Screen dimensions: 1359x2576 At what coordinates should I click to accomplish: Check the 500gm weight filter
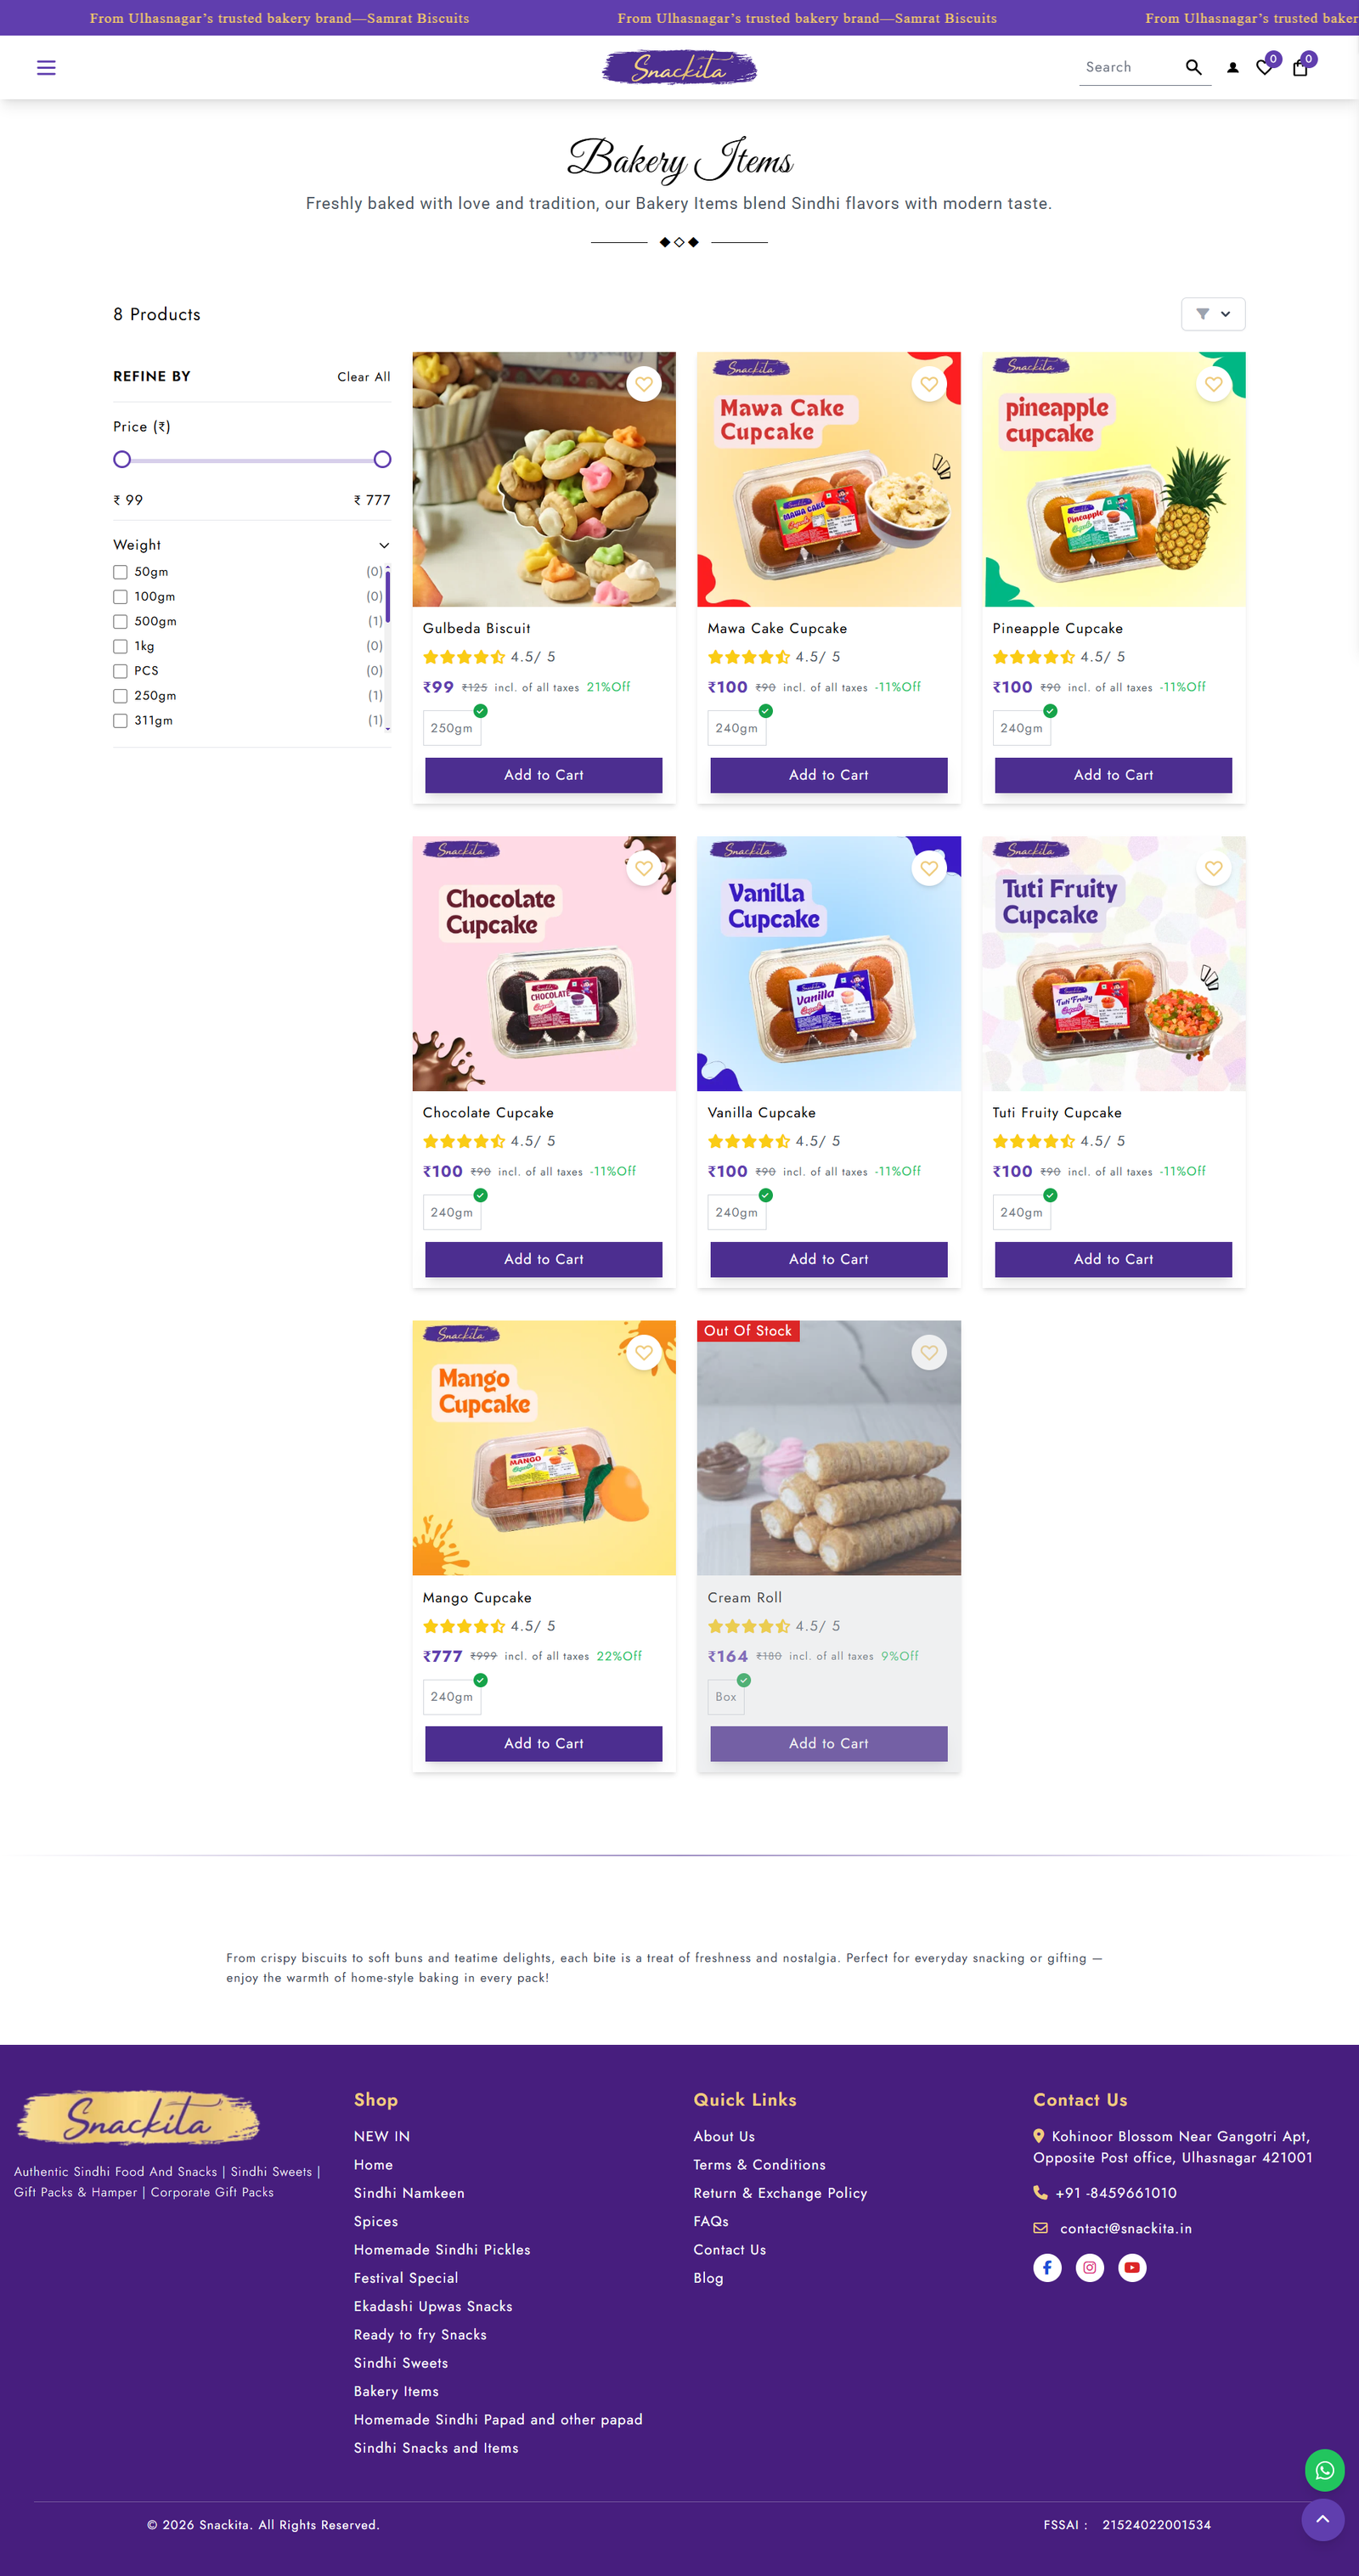(120, 621)
